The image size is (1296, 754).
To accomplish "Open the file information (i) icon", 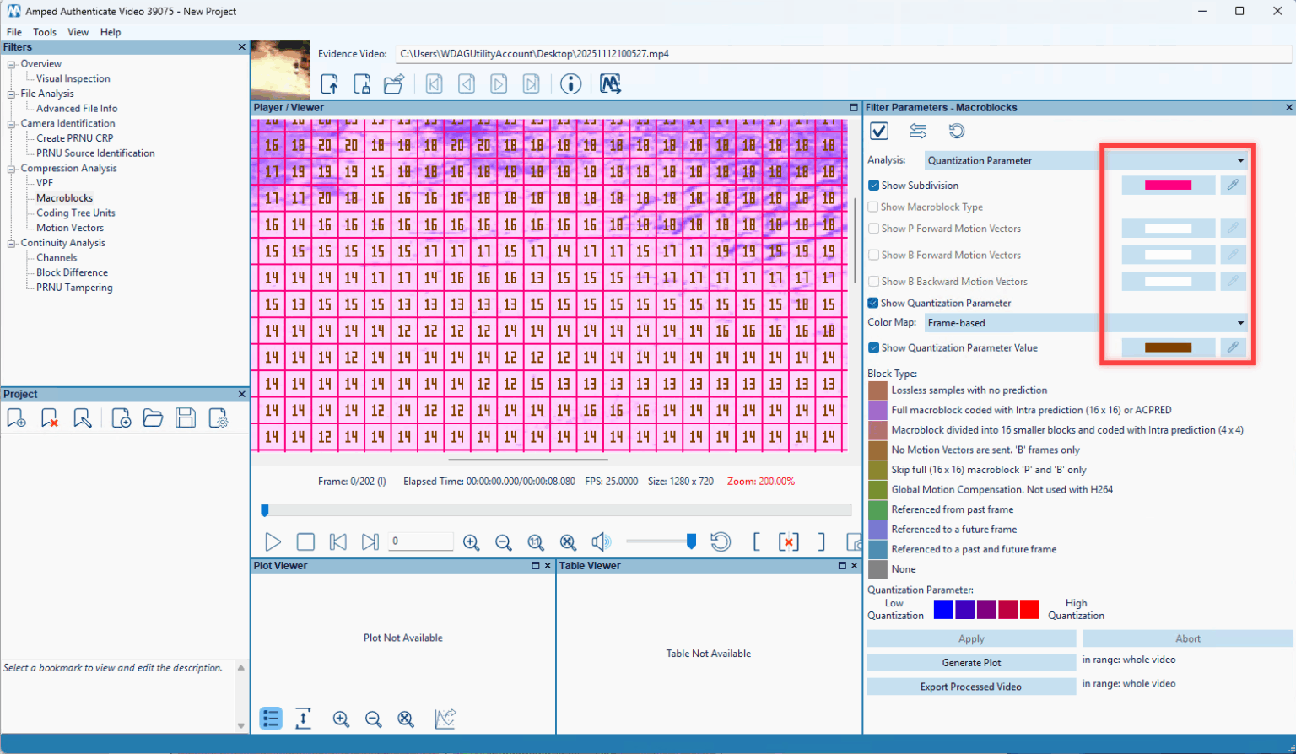I will click(571, 83).
